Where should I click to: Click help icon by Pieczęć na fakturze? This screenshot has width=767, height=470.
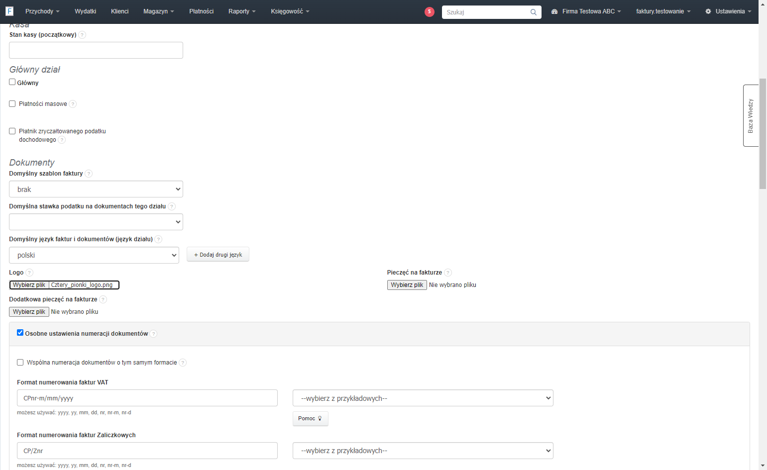click(448, 273)
